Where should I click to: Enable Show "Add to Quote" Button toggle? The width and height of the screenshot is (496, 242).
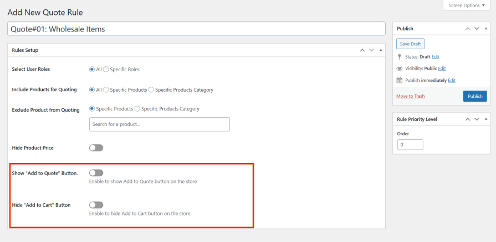tap(96, 173)
